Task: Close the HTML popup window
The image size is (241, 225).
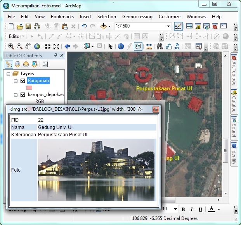Action: [156, 109]
